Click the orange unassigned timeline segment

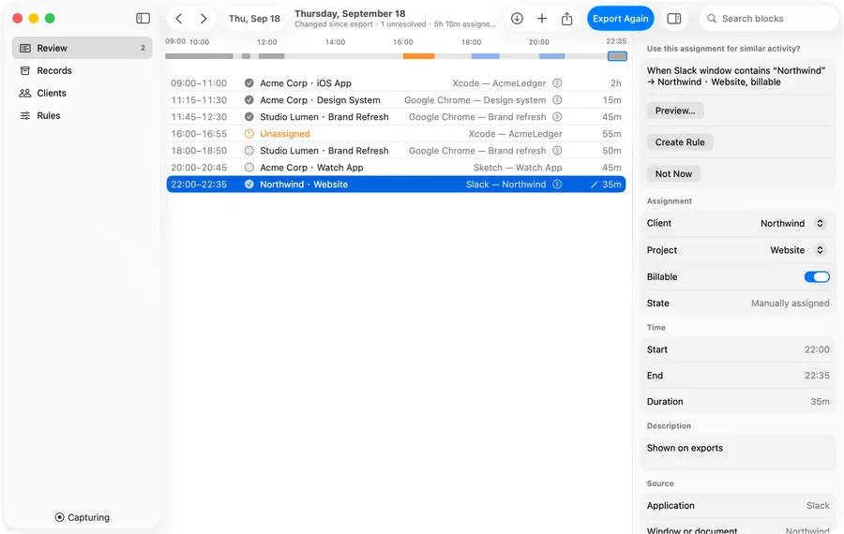[x=418, y=56]
